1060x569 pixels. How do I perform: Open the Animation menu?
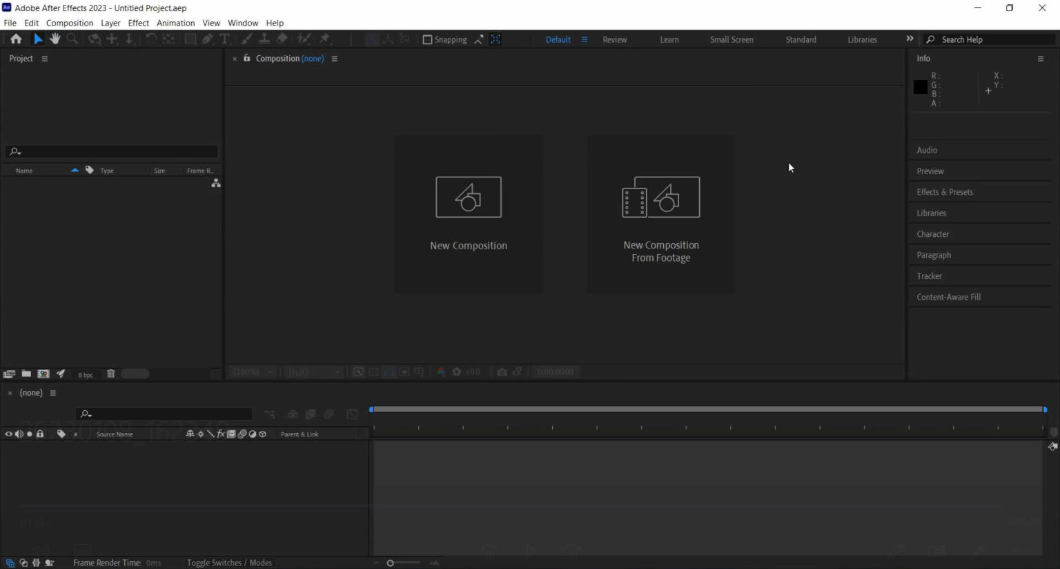[x=175, y=23]
